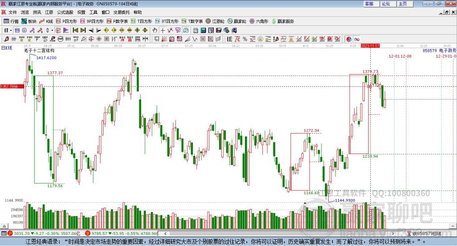Open the calculator icon
Screen dimensions: 457x246
coord(204,30)
